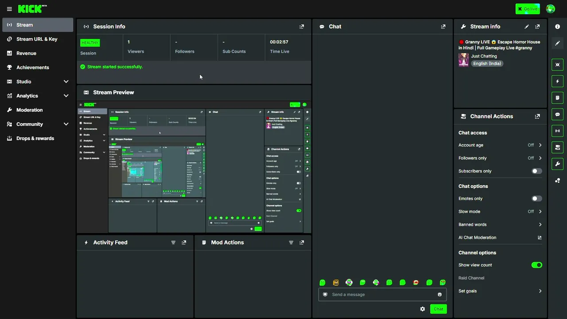Pop out the Chat panel
567x319 pixels.
443,27
